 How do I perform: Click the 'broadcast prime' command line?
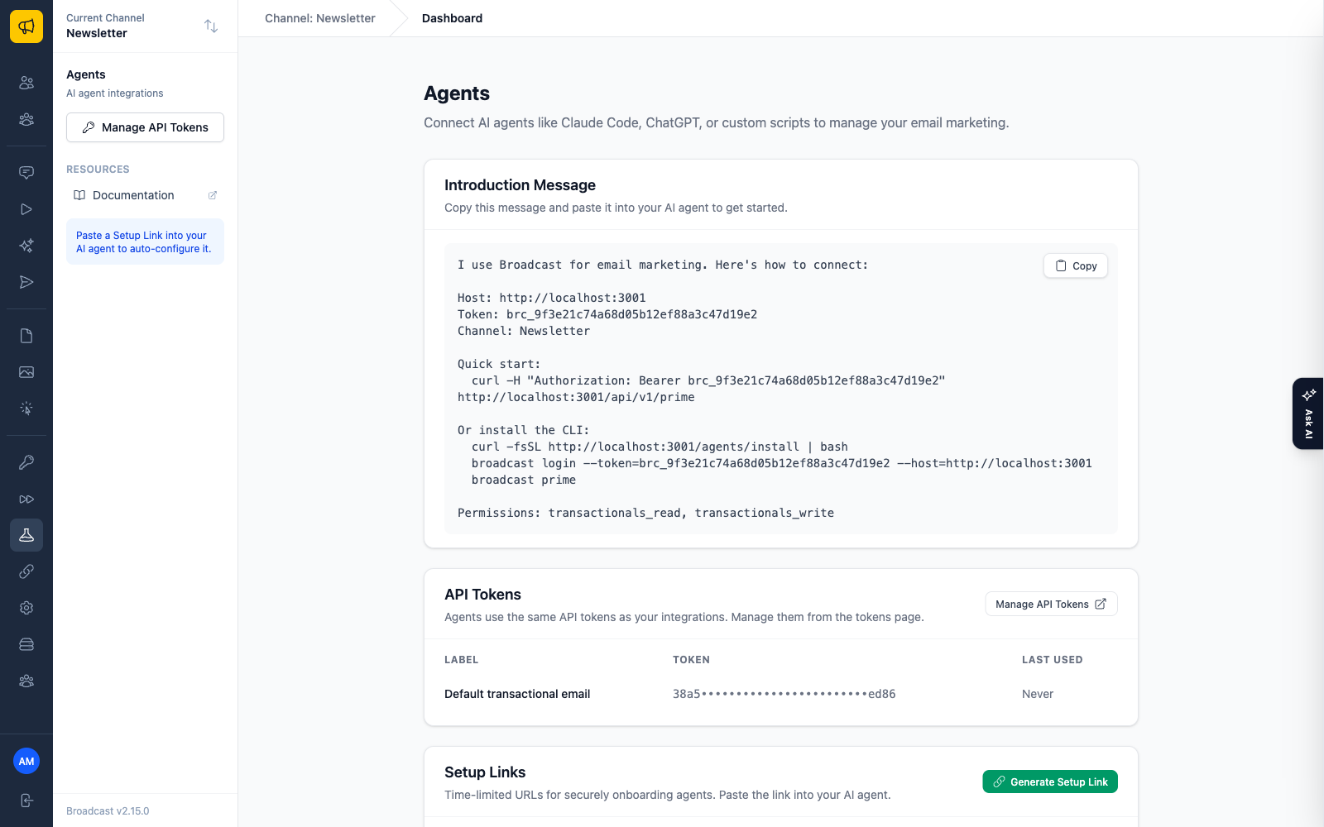tap(524, 480)
